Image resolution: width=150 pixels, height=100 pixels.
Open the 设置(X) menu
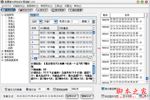(x=68, y=6)
